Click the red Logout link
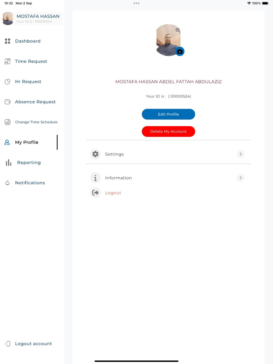Screen dimensions: 273x364 (113, 193)
